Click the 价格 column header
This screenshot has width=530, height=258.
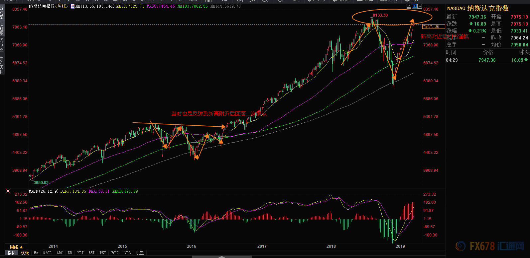click(488, 52)
